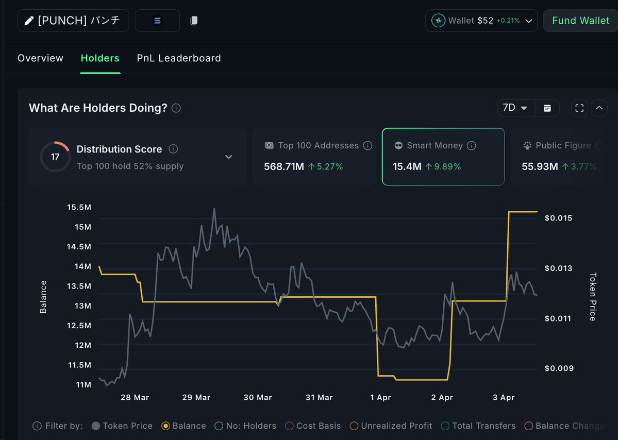Collapse the holders panel with up chevron
Image resolution: width=618 pixels, height=440 pixels.
(599, 108)
